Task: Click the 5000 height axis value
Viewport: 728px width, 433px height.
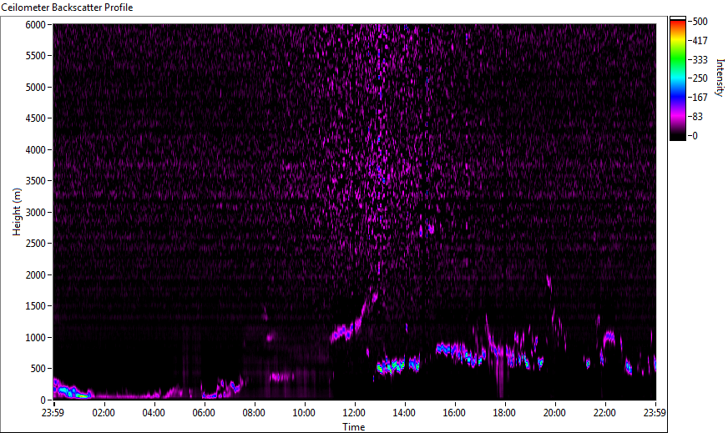Action: pyautogui.click(x=36, y=88)
